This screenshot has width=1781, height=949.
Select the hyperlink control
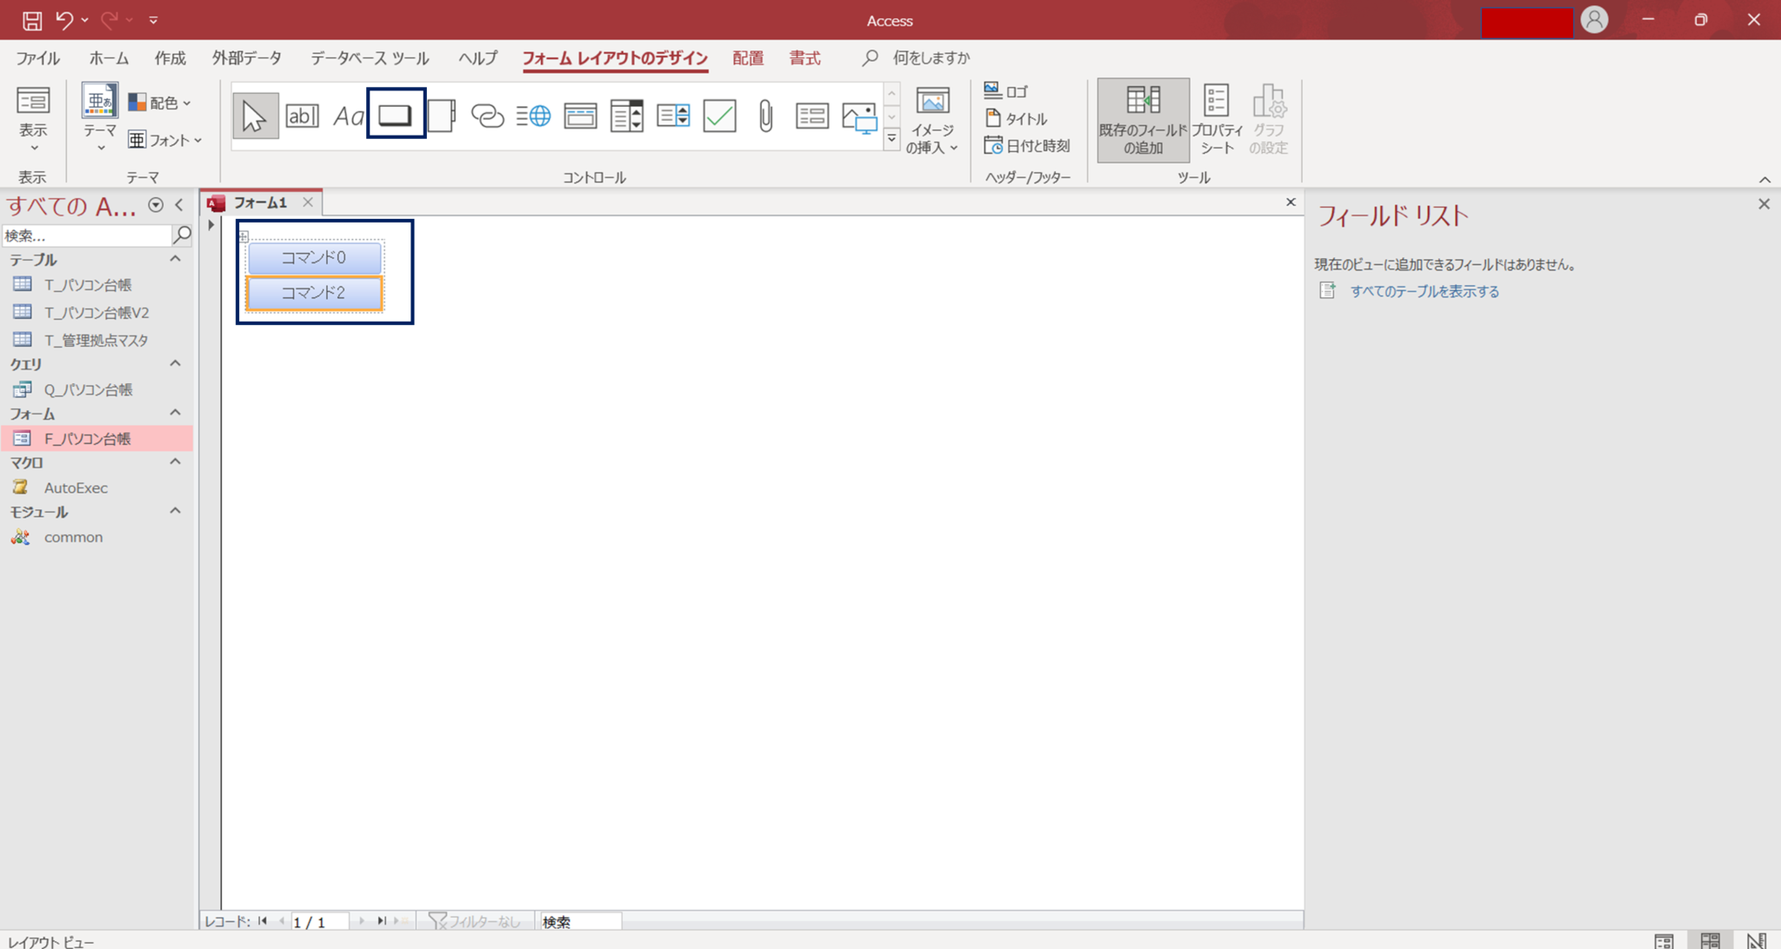(488, 115)
